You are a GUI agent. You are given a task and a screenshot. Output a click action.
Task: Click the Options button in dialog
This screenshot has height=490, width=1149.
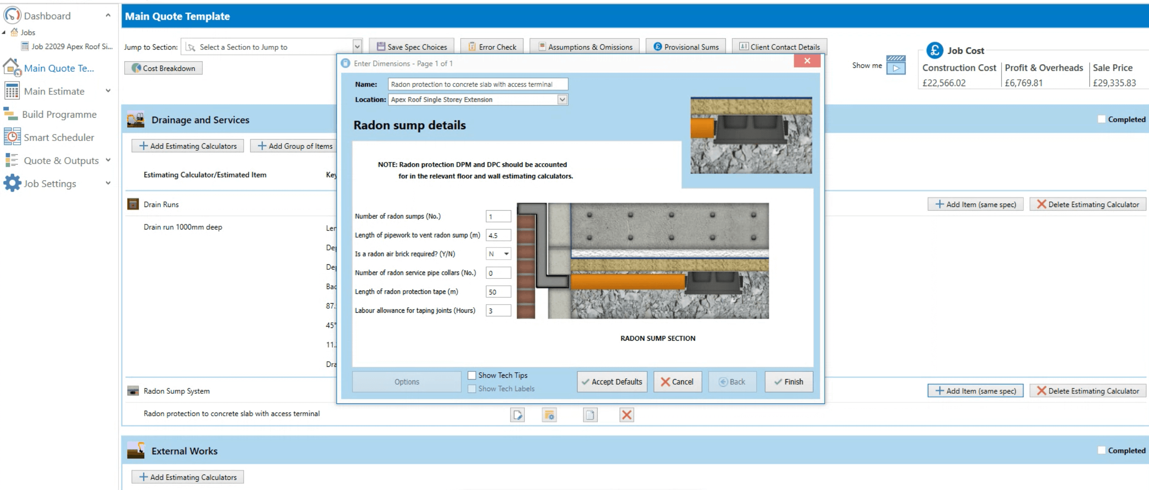coord(407,381)
